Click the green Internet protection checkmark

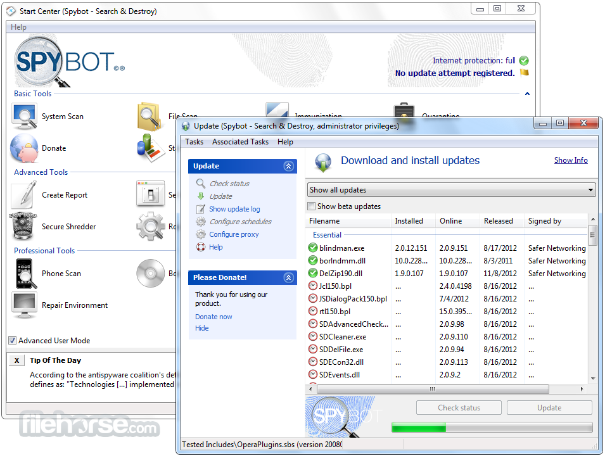pyautogui.click(x=523, y=61)
